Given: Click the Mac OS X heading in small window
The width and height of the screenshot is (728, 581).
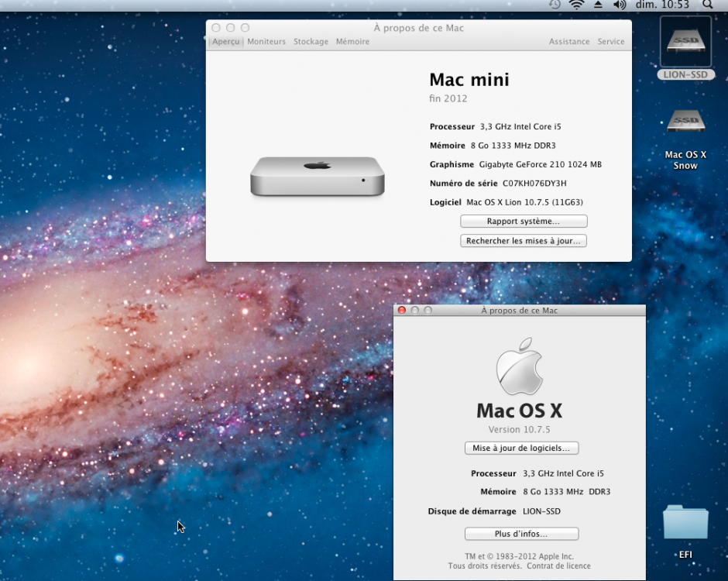Looking at the screenshot, I should click(520, 411).
